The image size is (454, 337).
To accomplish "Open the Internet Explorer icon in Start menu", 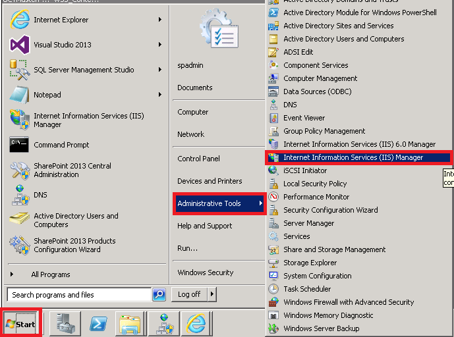I will (x=19, y=19).
